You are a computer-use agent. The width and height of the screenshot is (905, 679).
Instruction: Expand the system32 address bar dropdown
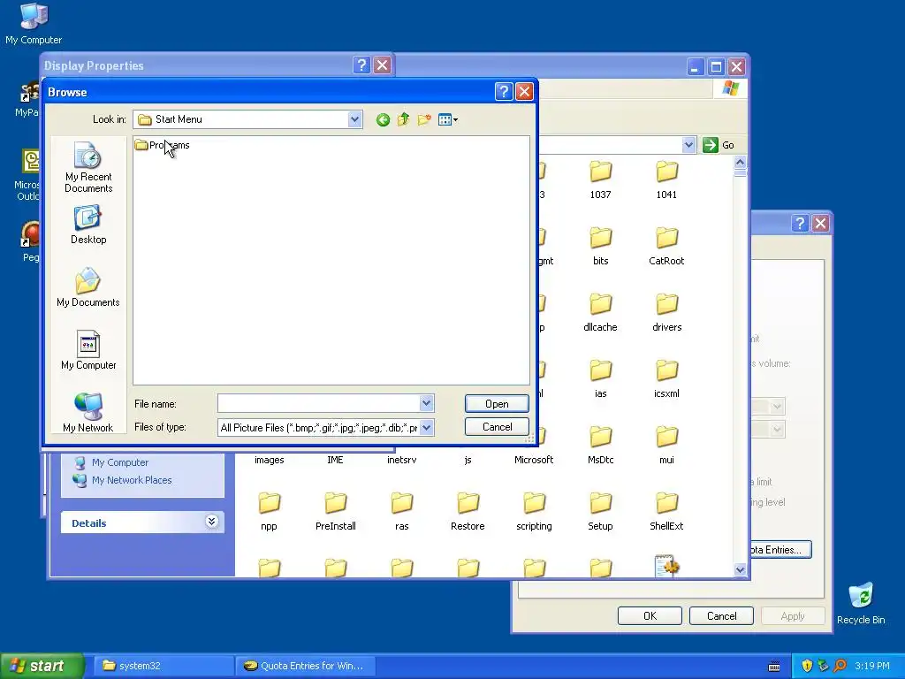coord(688,145)
